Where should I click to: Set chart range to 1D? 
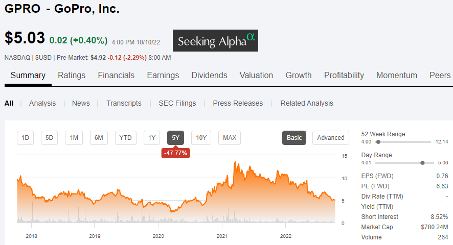[25, 138]
